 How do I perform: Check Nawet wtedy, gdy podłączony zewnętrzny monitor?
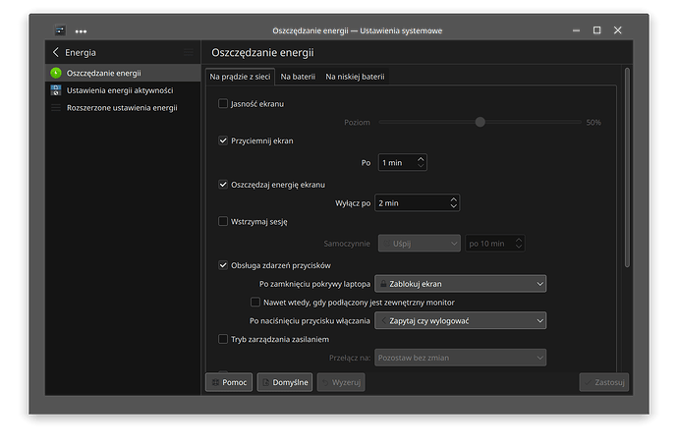(x=255, y=303)
